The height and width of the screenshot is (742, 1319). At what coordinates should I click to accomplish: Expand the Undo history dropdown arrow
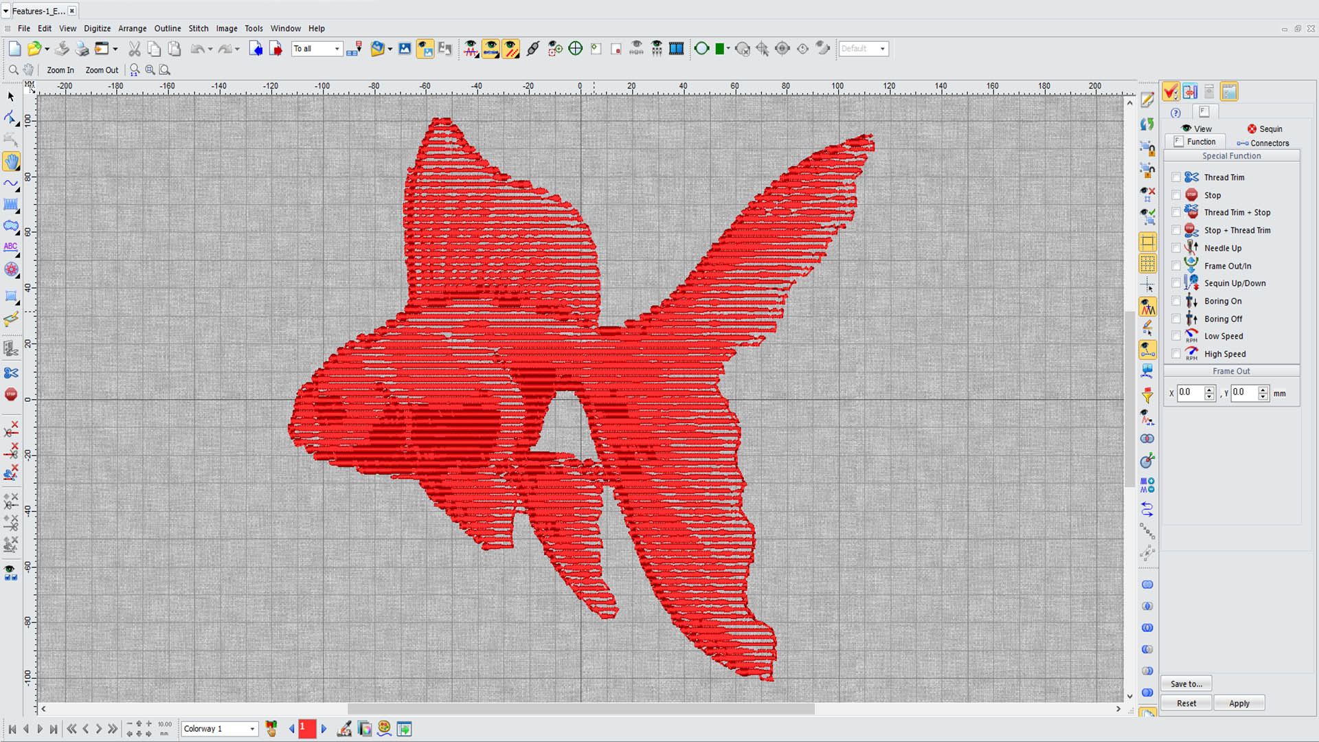[210, 49]
